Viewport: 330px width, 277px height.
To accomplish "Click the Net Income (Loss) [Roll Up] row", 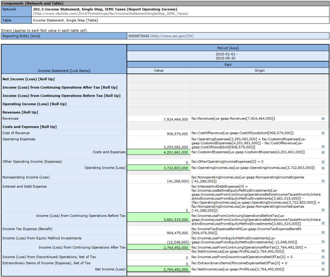I will click(x=28, y=79).
